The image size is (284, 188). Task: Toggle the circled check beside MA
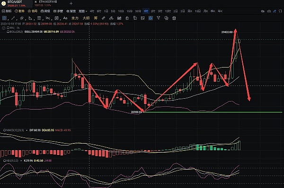pyautogui.click(x=3, y=28)
